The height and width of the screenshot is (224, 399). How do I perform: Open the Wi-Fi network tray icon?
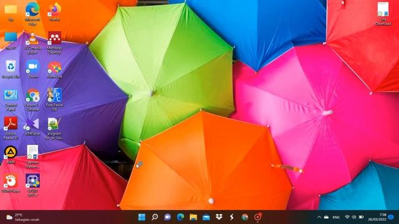[347, 217]
